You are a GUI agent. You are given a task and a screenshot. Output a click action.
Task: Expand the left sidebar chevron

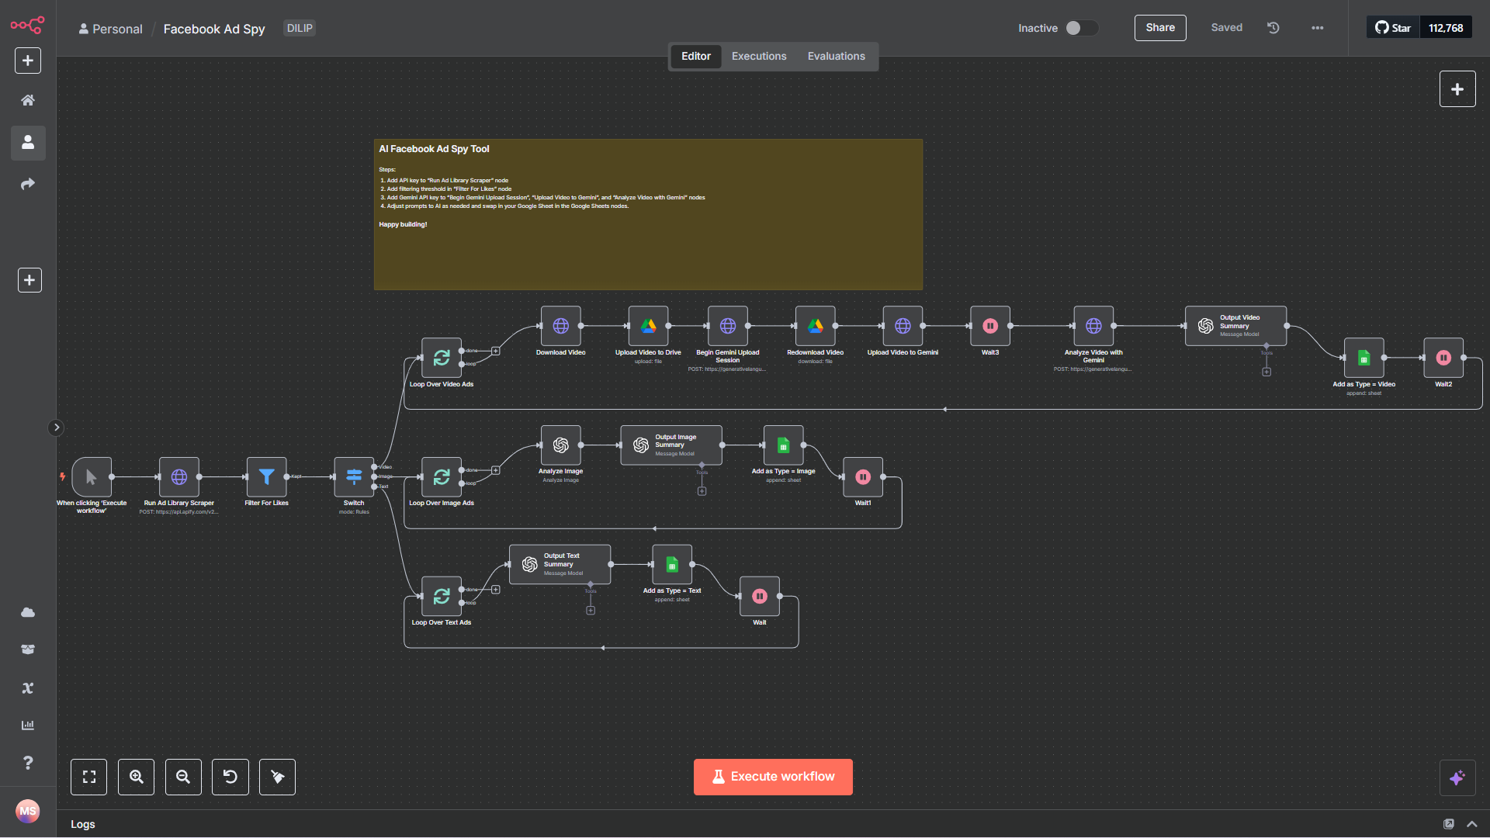pyautogui.click(x=56, y=428)
